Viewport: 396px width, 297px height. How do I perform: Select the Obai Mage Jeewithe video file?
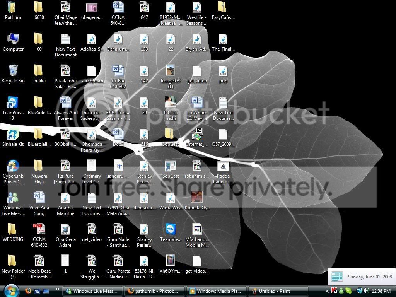click(65, 7)
